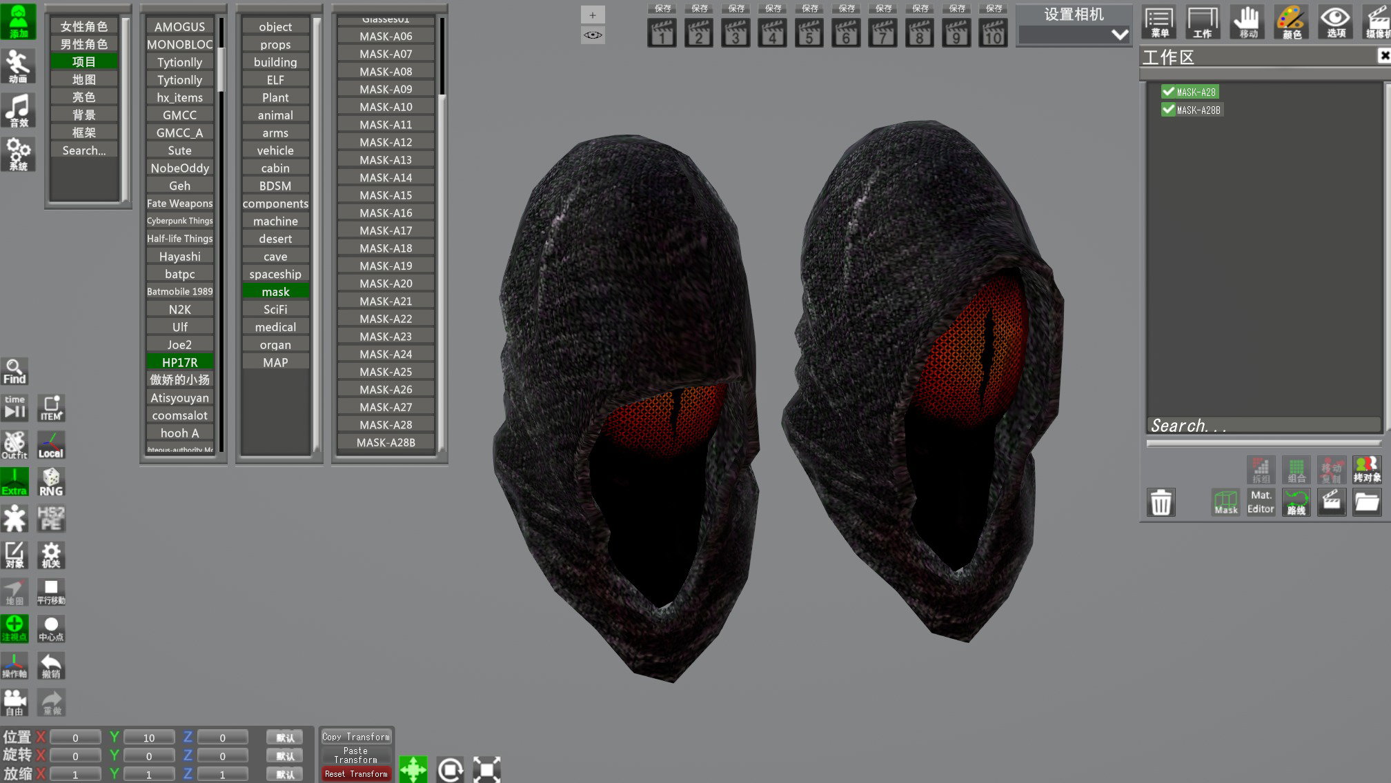Open the Mask tool in workspace panel

[1225, 502]
